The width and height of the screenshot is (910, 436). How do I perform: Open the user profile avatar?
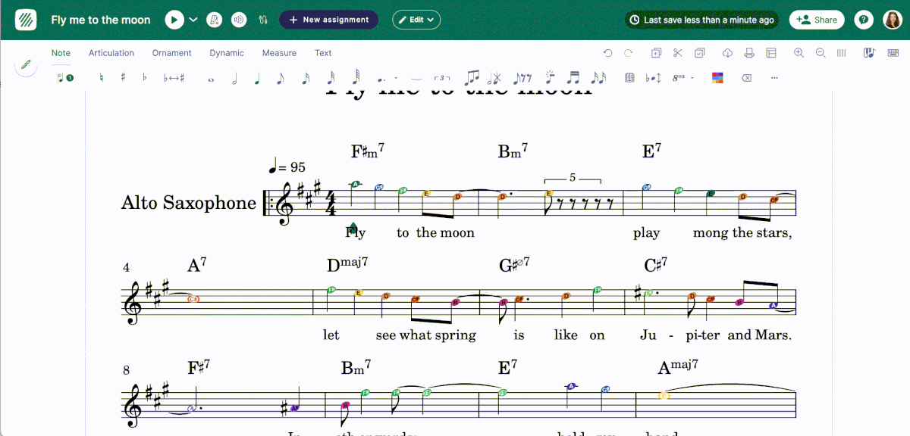[x=892, y=20]
